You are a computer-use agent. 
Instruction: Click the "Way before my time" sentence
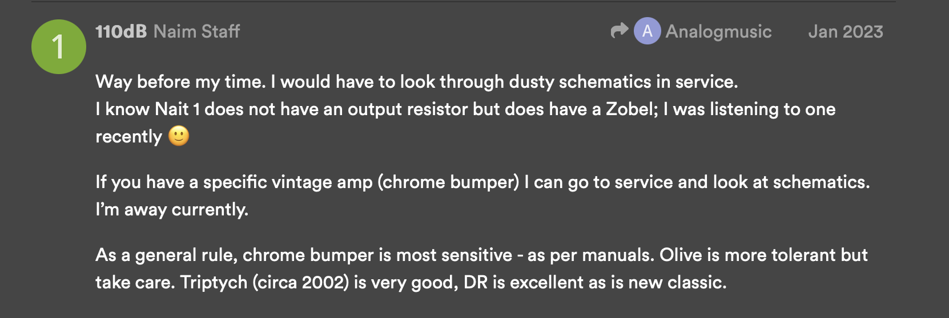(181, 82)
